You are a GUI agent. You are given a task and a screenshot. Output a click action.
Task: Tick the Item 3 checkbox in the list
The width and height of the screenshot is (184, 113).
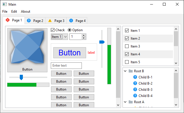click(x=127, y=46)
